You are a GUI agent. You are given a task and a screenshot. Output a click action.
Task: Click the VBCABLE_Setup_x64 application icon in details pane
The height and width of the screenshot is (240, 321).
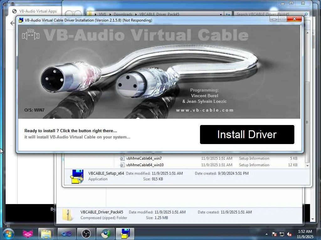coord(77,177)
